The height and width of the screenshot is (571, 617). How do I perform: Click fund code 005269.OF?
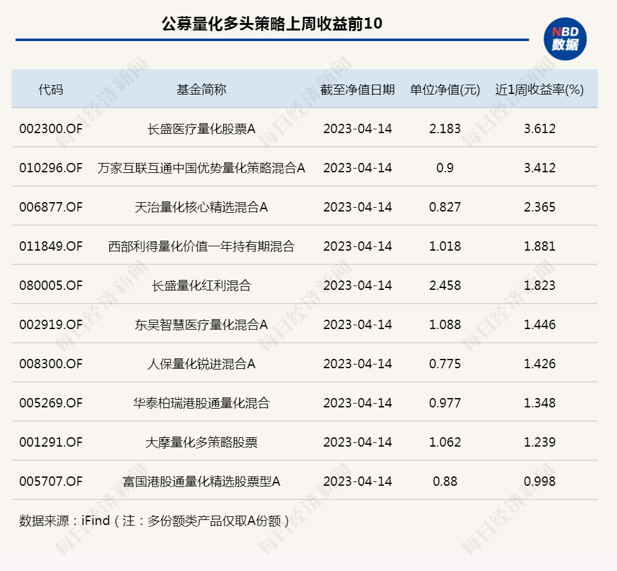click(x=51, y=403)
